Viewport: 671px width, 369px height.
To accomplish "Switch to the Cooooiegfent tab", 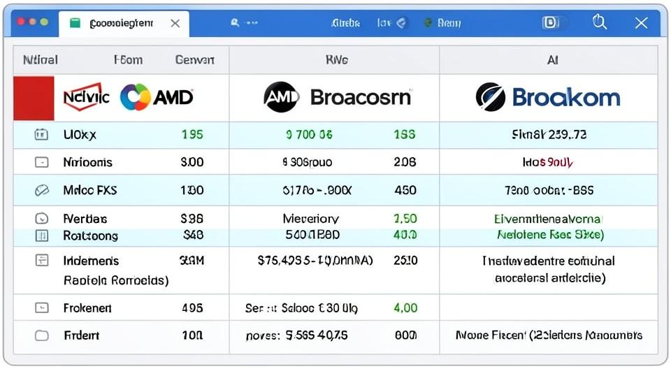I will [121, 23].
